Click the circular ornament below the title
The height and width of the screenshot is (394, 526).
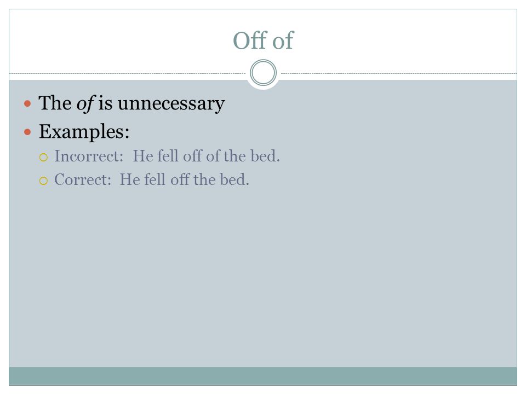pyautogui.click(x=264, y=73)
